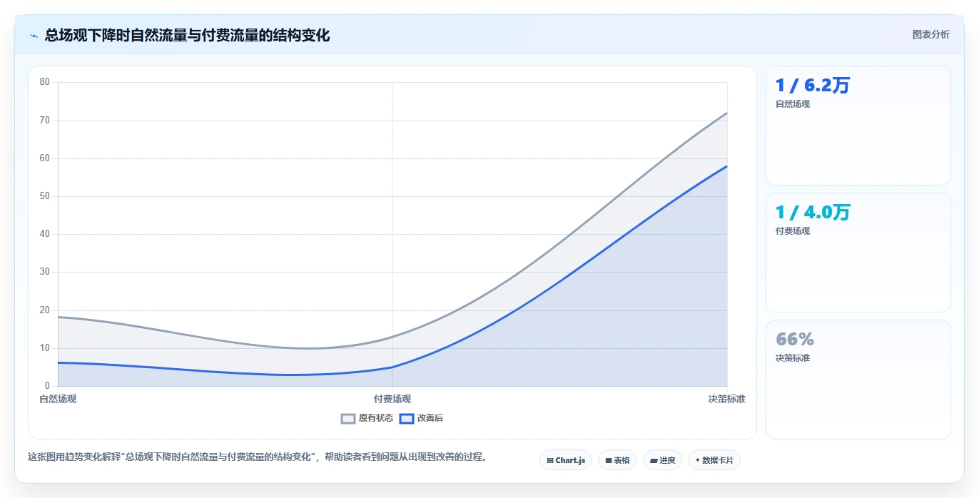Click the star icon in 数据卡片 chip
The height and width of the screenshot is (498, 979).
coord(697,460)
